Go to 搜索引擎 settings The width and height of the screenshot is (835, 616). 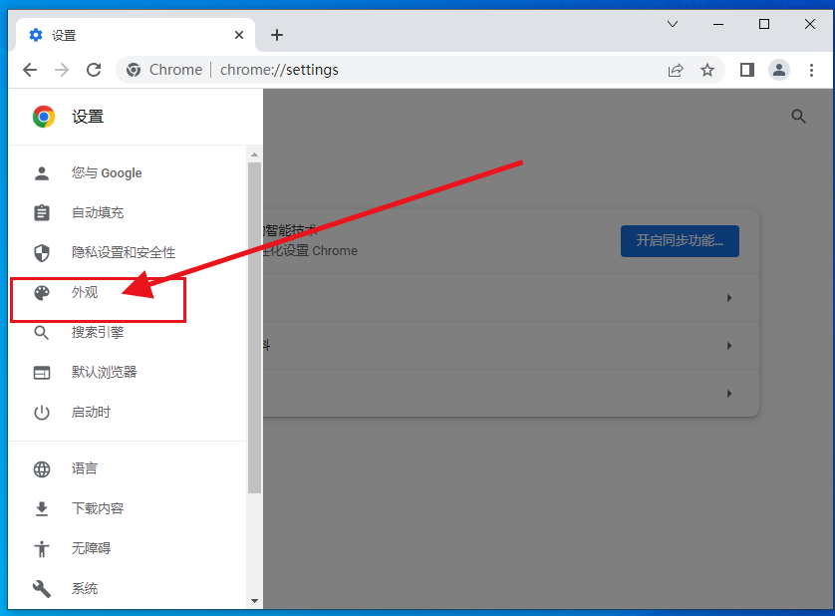click(x=128, y=333)
